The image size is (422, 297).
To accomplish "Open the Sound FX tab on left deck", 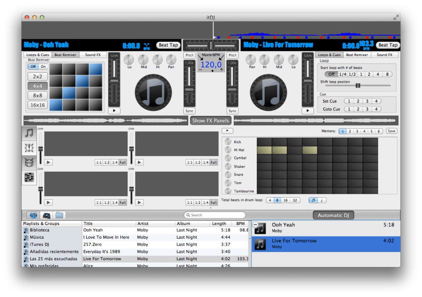I will coord(93,55).
